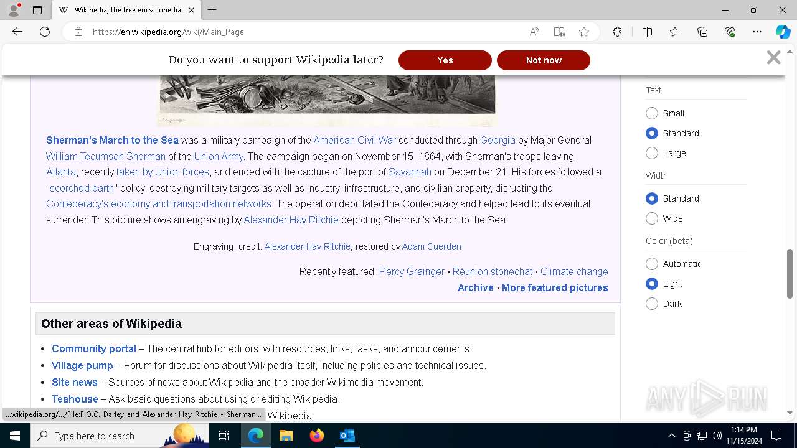Image resolution: width=797 pixels, height=448 pixels.
Task: Add this page to favorites star
Action: [x=584, y=32]
